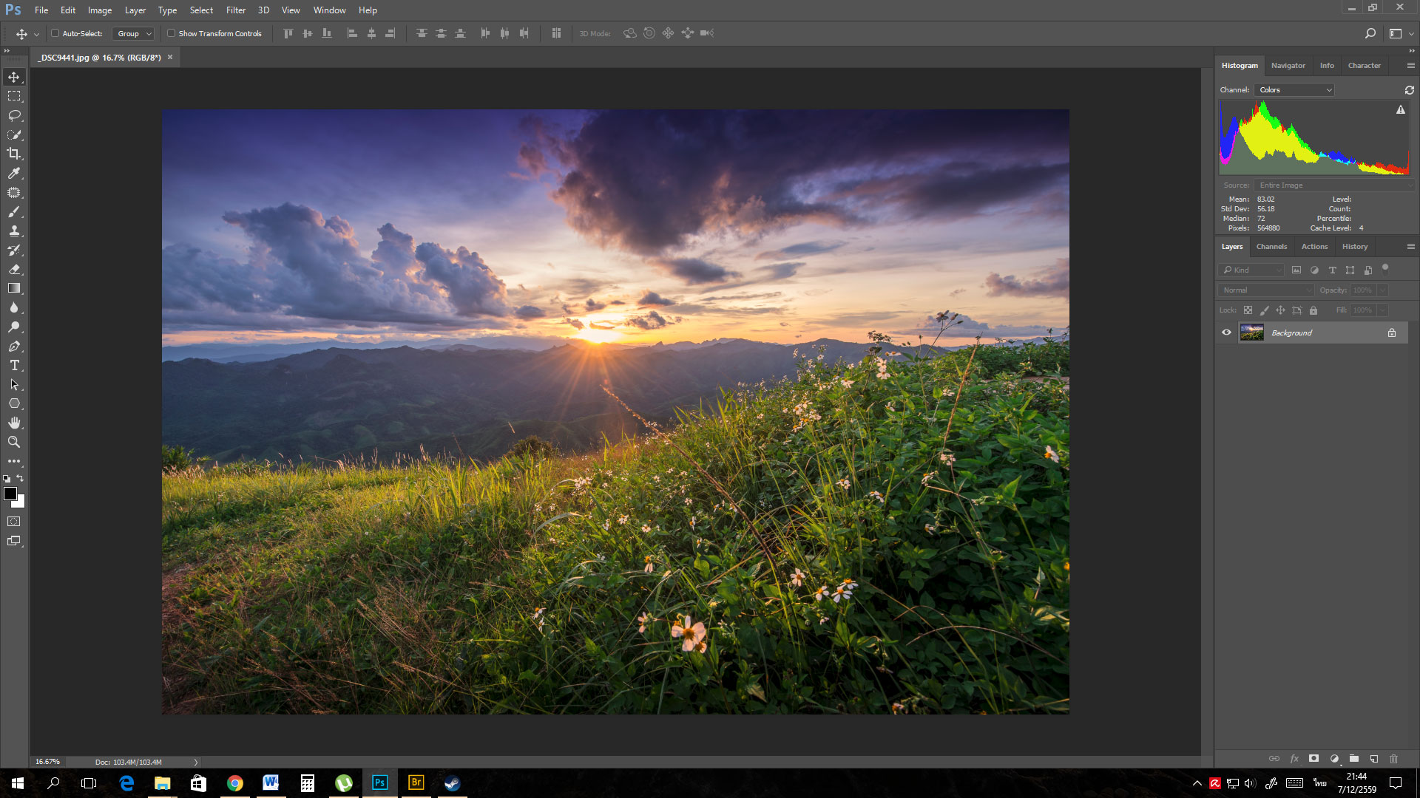The image size is (1420, 798).
Task: Open the search icon in the options bar
Action: 1370,33
